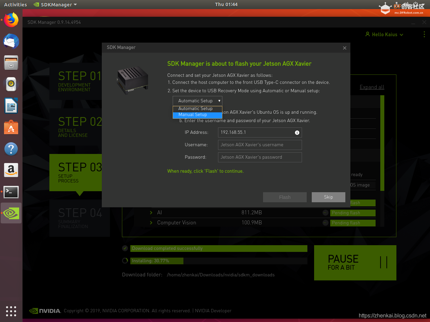Click the Installing 30.77% progress bar
The image size is (430, 322).
(x=219, y=261)
